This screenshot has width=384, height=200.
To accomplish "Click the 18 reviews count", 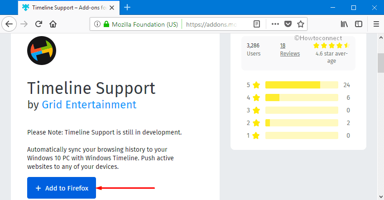I will click(x=283, y=46).
